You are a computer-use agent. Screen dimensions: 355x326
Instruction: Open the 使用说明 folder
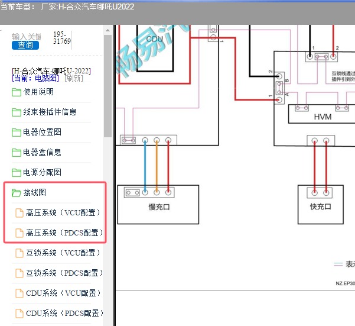click(38, 92)
